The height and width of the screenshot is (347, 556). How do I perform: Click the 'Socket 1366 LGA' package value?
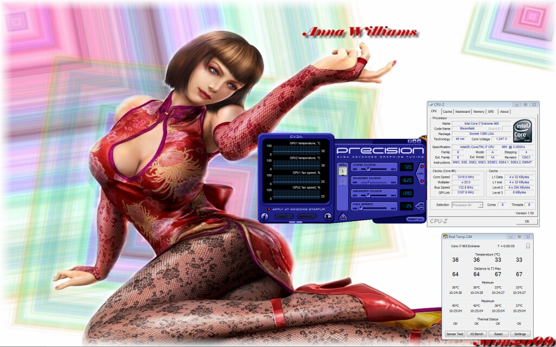[x=482, y=134]
